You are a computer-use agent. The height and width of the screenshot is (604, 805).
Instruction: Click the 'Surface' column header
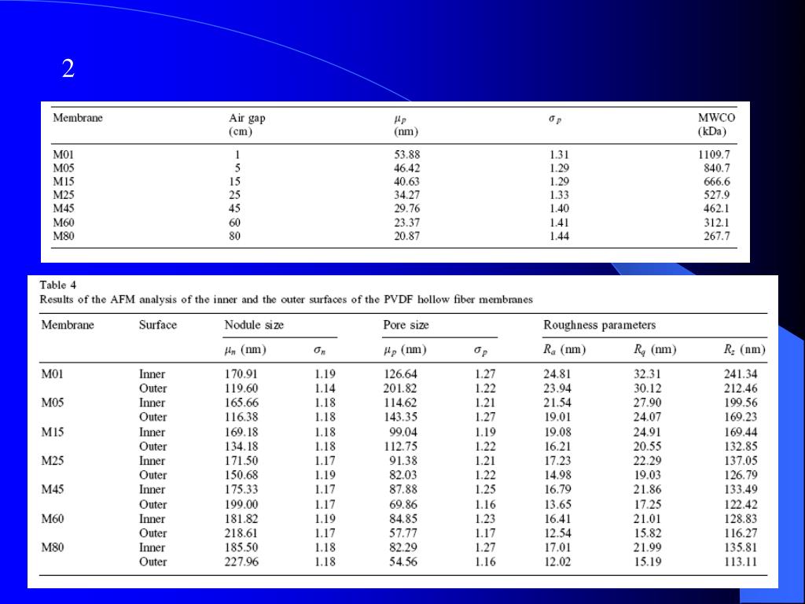coord(157,325)
